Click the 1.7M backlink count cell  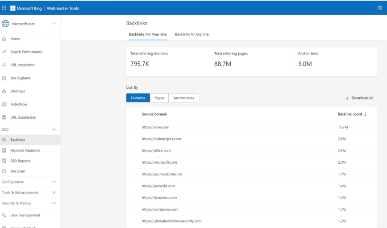point(342,174)
